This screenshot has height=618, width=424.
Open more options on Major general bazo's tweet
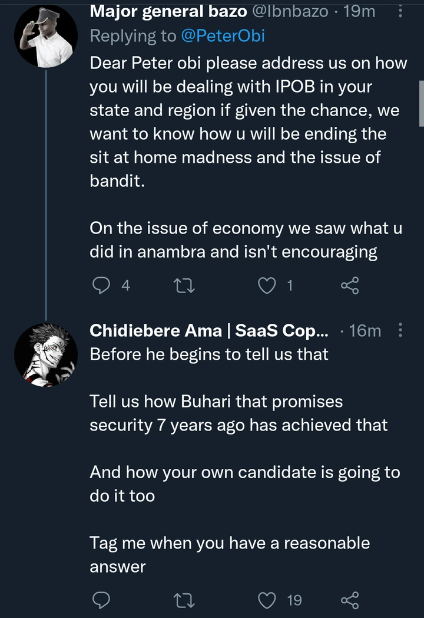(x=401, y=11)
